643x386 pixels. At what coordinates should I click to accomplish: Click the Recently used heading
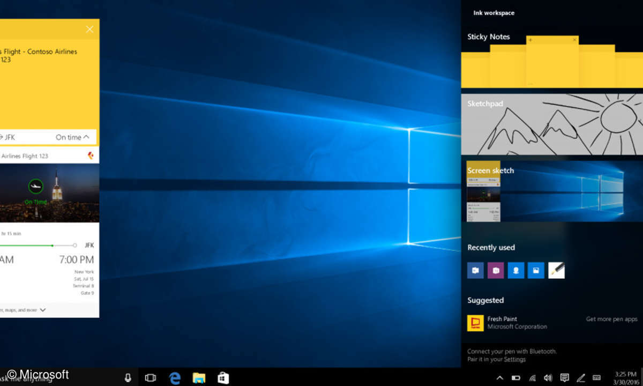491,247
